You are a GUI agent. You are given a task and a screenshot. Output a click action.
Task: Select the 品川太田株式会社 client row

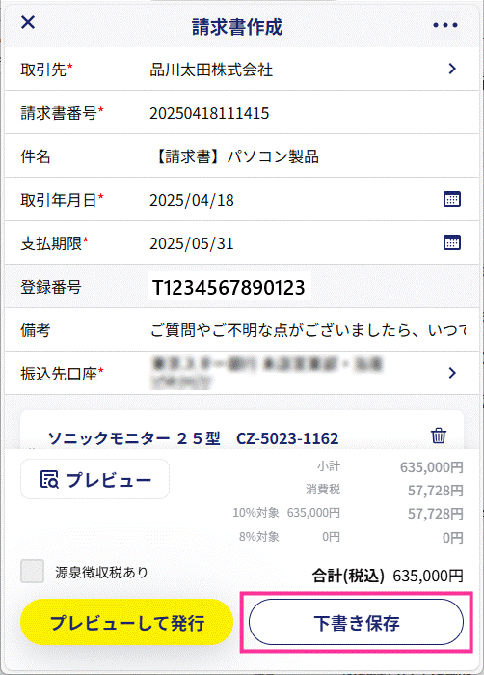pos(242,69)
